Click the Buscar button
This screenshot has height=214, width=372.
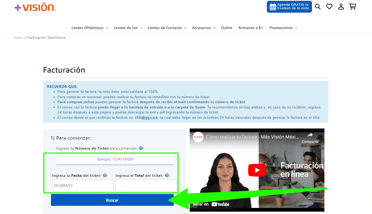pos(112,200)
